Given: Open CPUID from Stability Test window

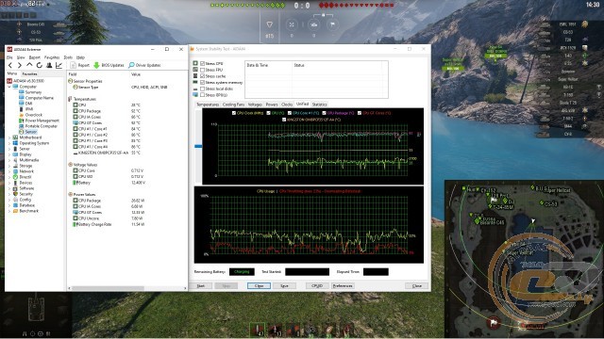Looking at the screenshot, I should [317, 286].
